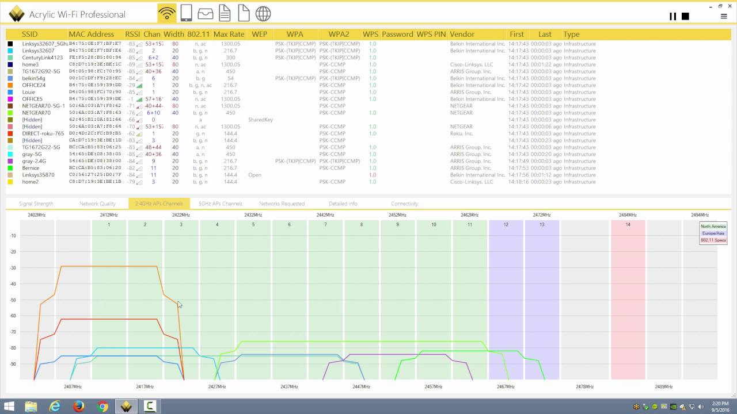Viewport: 737px width, 414px height.
Task: Launch Google Chrome from the taskbar
Action: (x=102, y=407)
